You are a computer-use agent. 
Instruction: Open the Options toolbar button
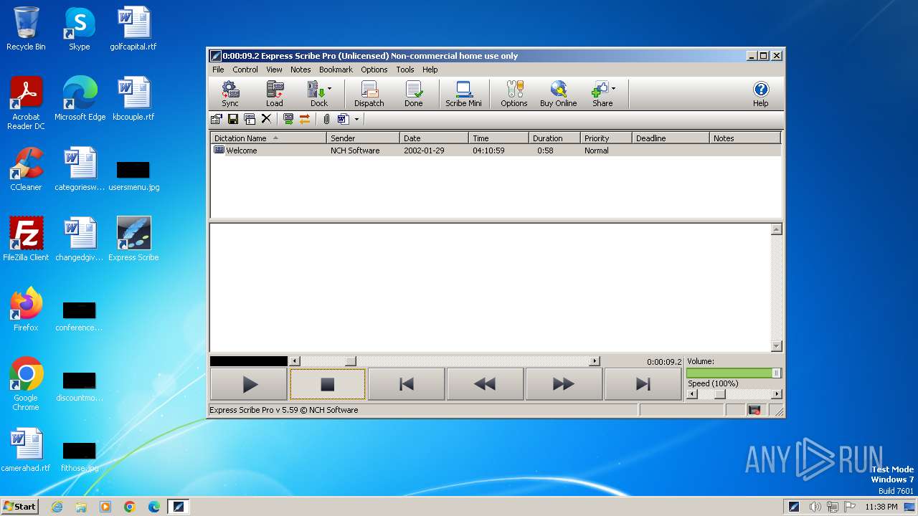[x=514, y=94]
